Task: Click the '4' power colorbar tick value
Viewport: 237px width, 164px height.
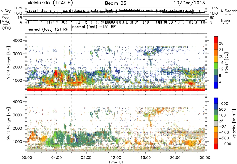Action: pyautogui.click(x=220, y=82)
